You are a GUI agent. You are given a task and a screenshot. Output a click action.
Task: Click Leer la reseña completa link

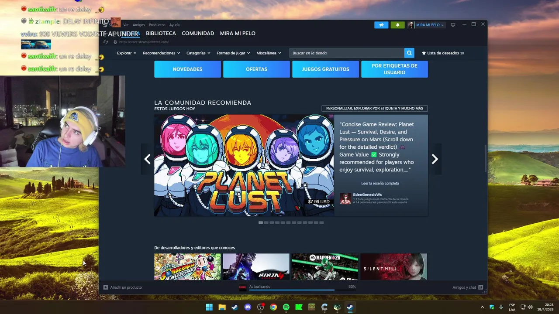(x=380, y=183)
